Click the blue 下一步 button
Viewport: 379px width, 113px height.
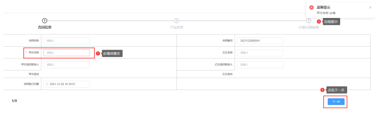pyautogui.click(x=336, y=102)
